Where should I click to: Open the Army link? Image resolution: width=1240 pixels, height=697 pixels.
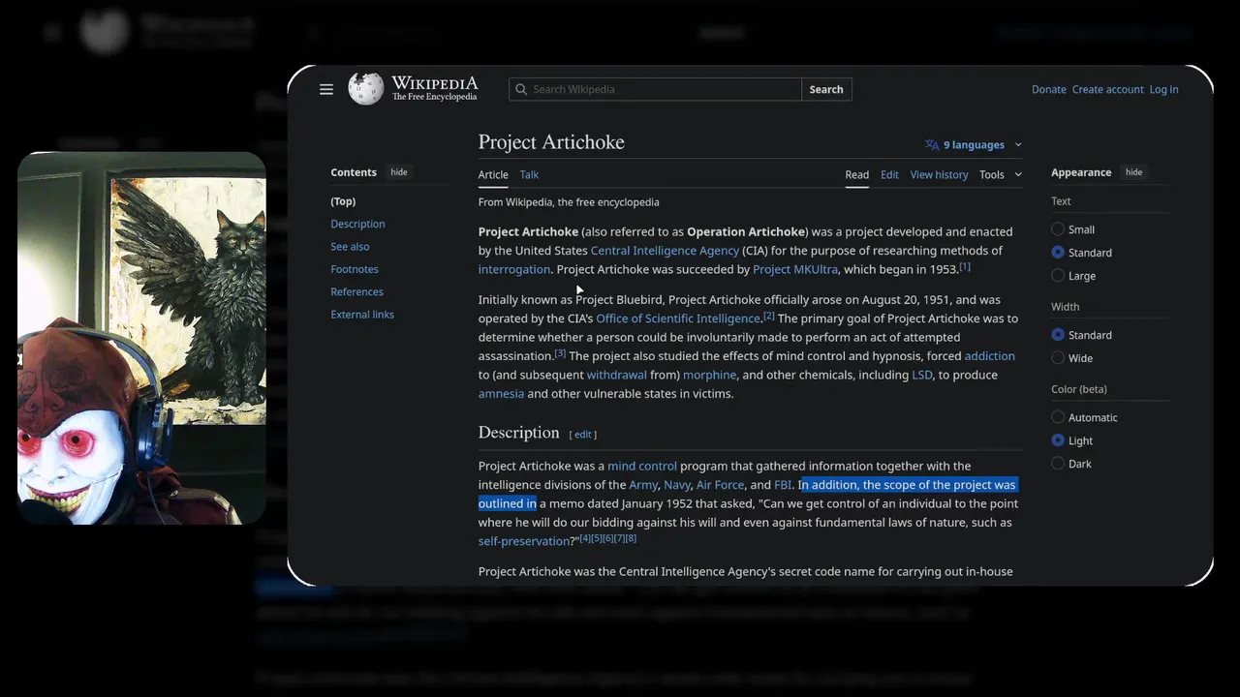coord(643,485)
